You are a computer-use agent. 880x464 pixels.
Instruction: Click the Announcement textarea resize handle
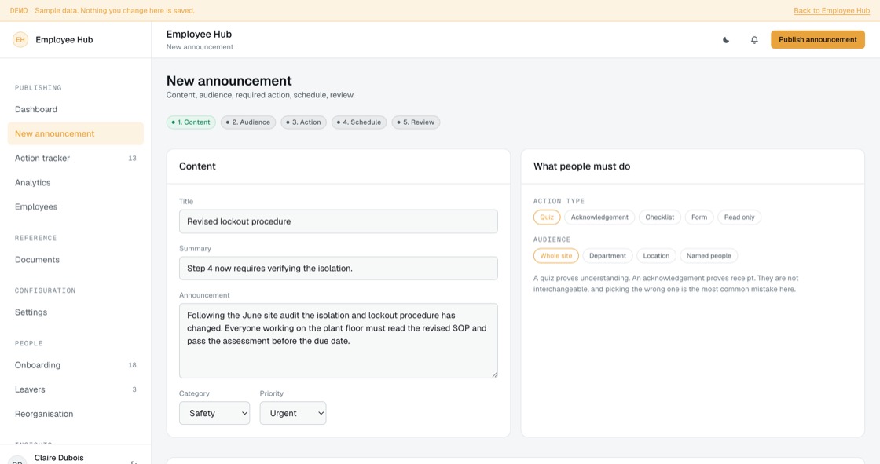point(494,374)
